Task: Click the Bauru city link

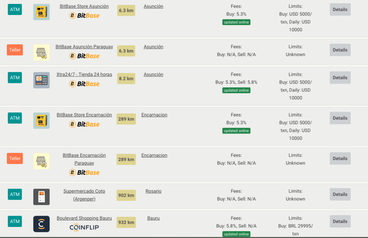Action: [x=153, y=218]
